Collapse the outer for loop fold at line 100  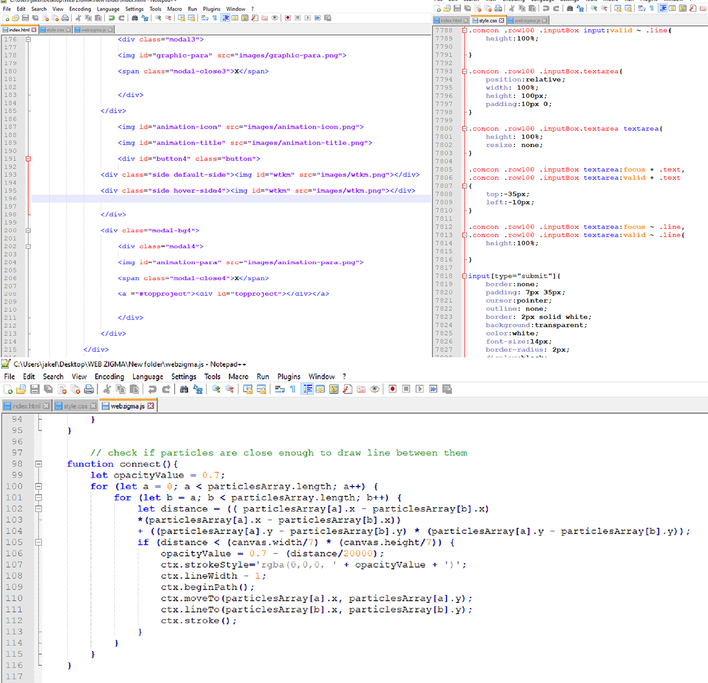[38, 487]
